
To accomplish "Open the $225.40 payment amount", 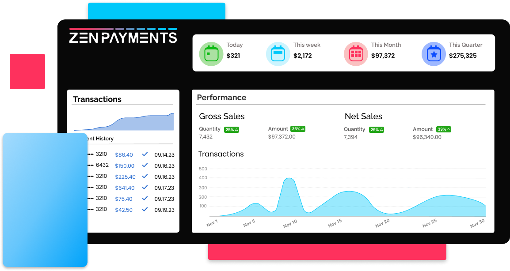I will point(125,177).
